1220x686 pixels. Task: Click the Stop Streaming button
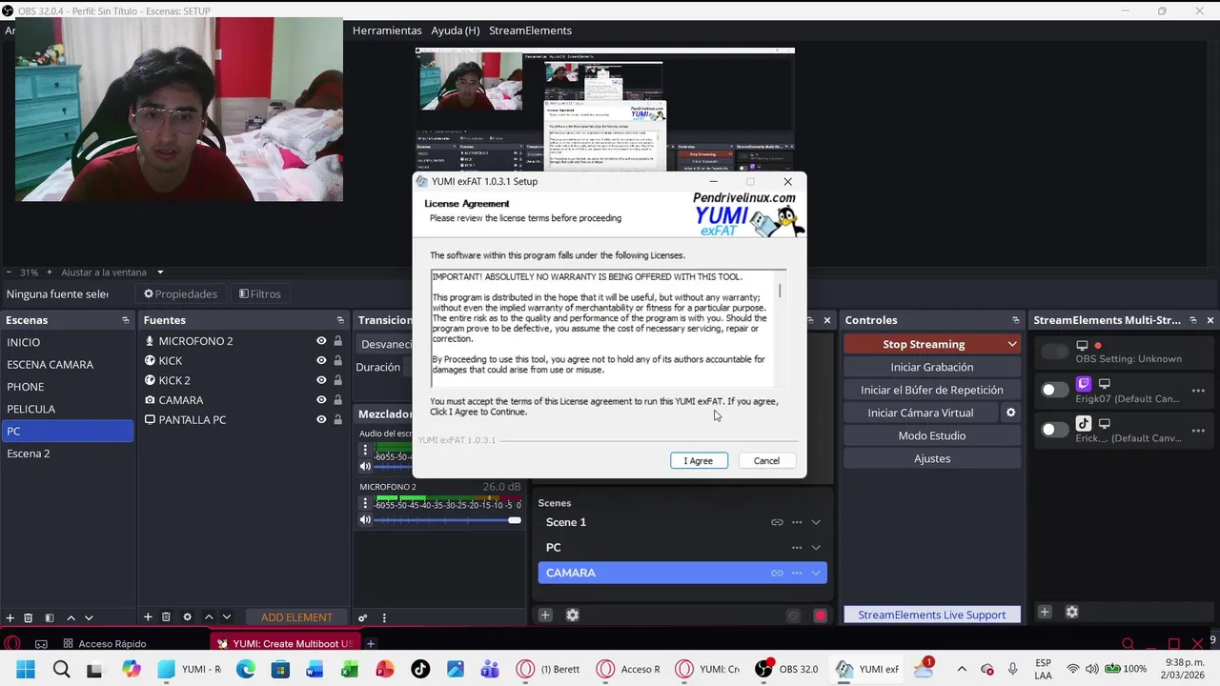(x=924, y=344)
